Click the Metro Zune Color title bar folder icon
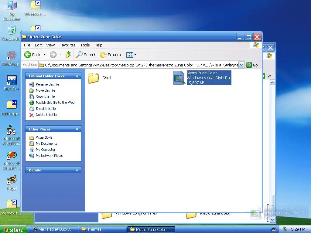 coord(24,37)
